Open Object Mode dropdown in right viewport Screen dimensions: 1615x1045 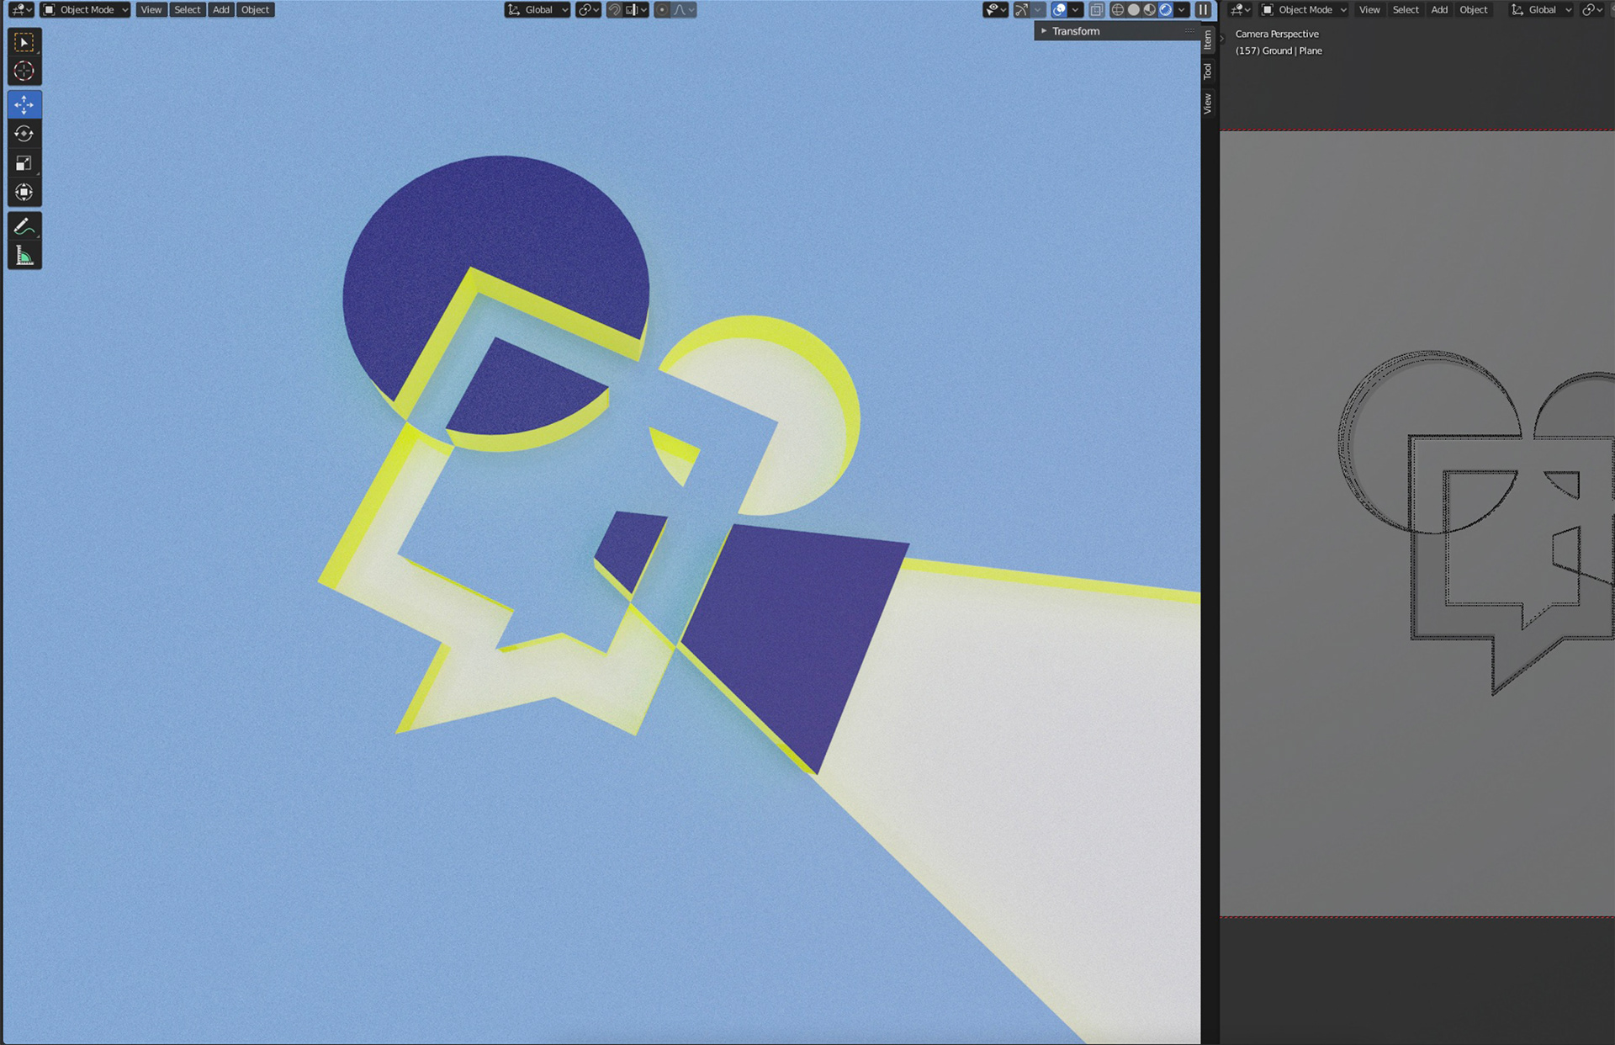[1304, 10]
